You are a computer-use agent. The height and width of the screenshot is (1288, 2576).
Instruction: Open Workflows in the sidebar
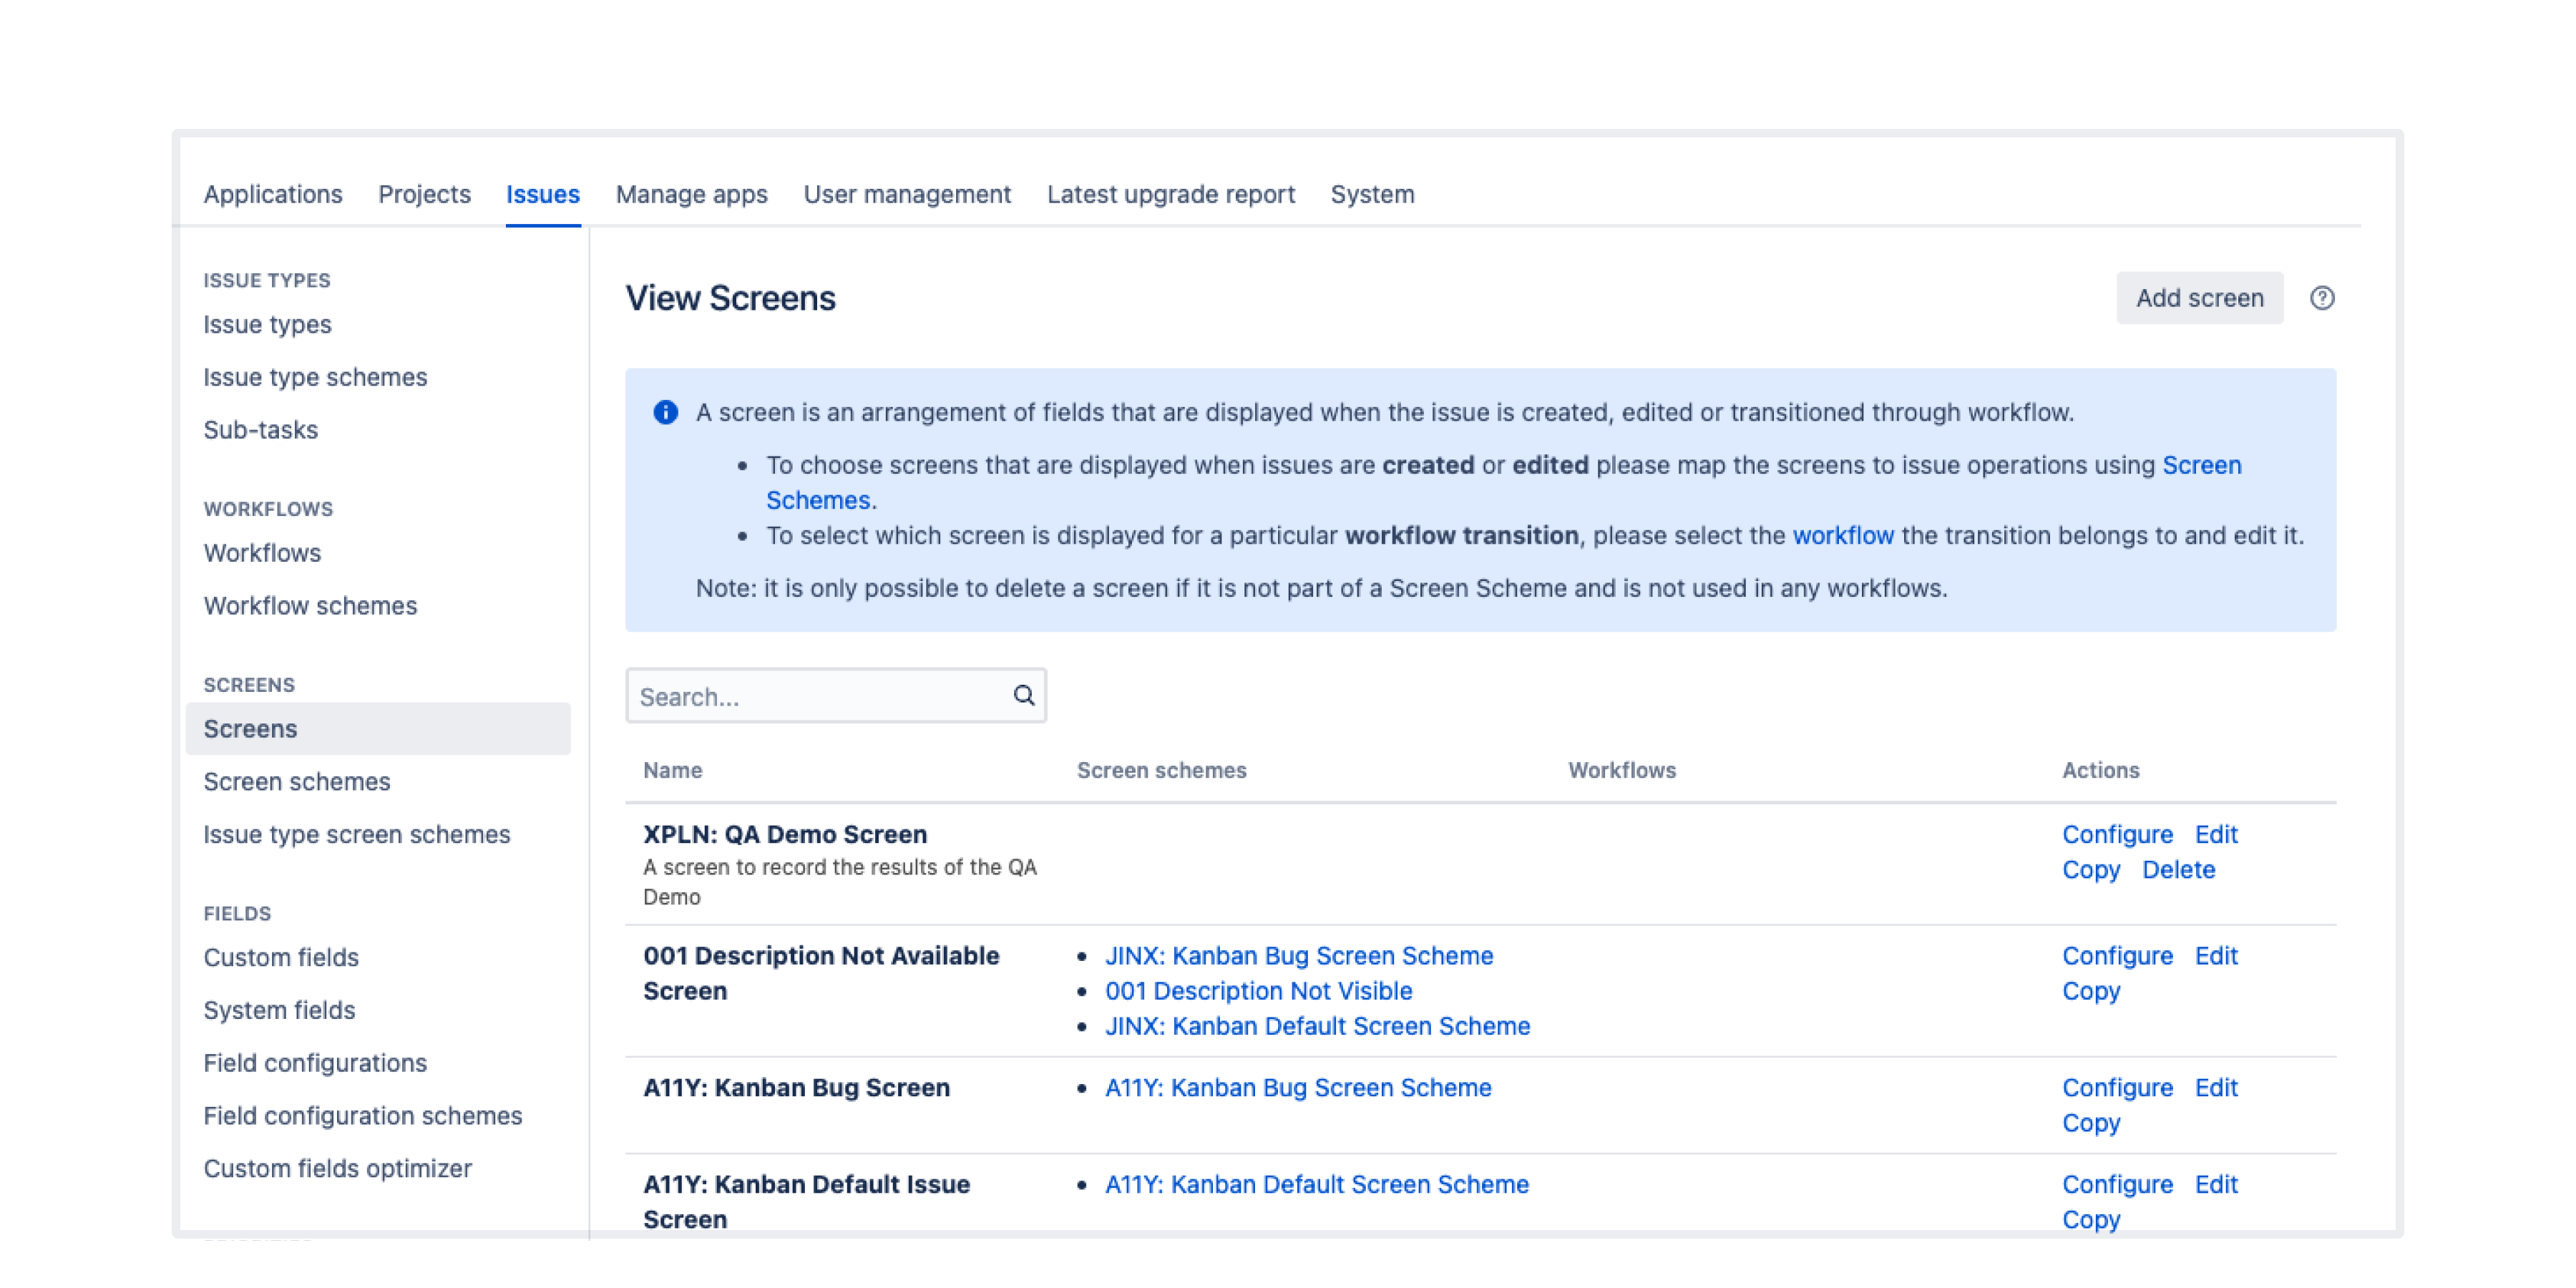262,553
